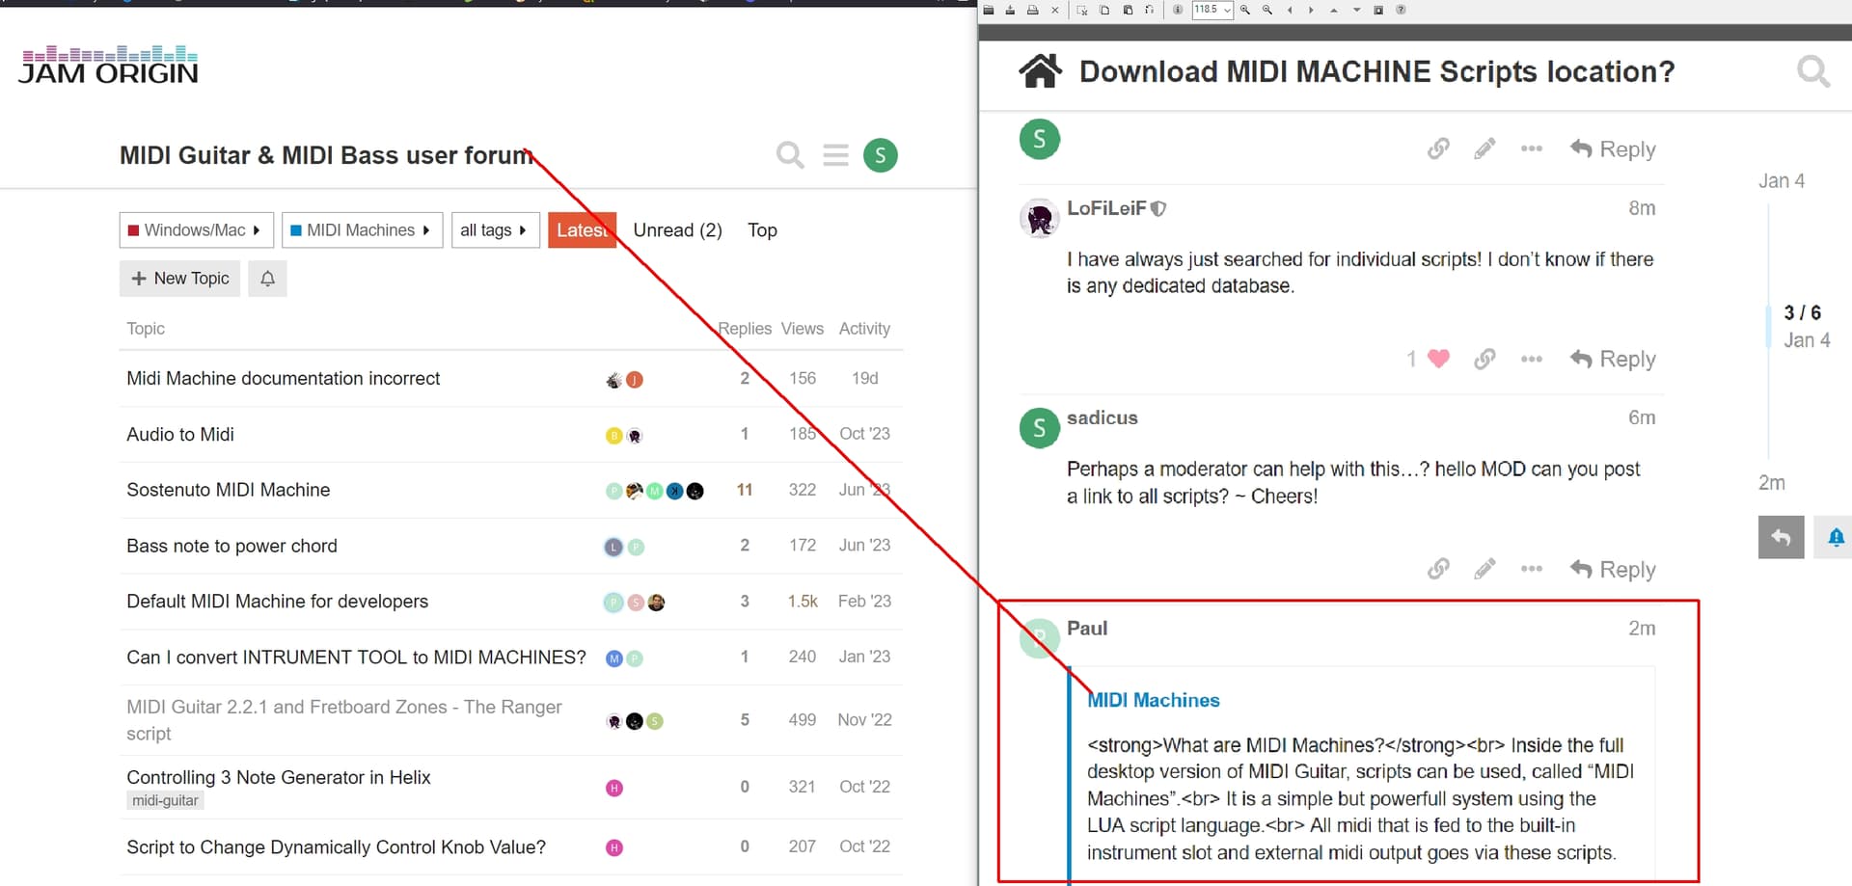The height and width of the screenshot is (886, 1852).
Task: Open topic Midi Machine documentation incorrect
Action: coord(284,379)
